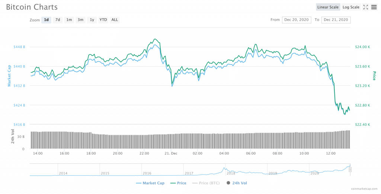Toggle the Price series in legend

(178, 183)
